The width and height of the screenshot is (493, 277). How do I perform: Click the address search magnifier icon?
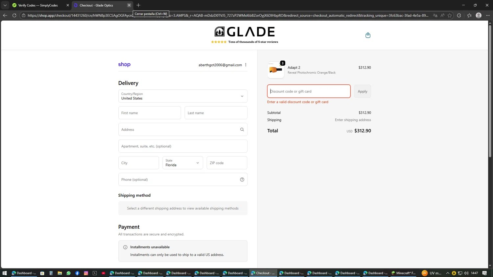(242, 129)
